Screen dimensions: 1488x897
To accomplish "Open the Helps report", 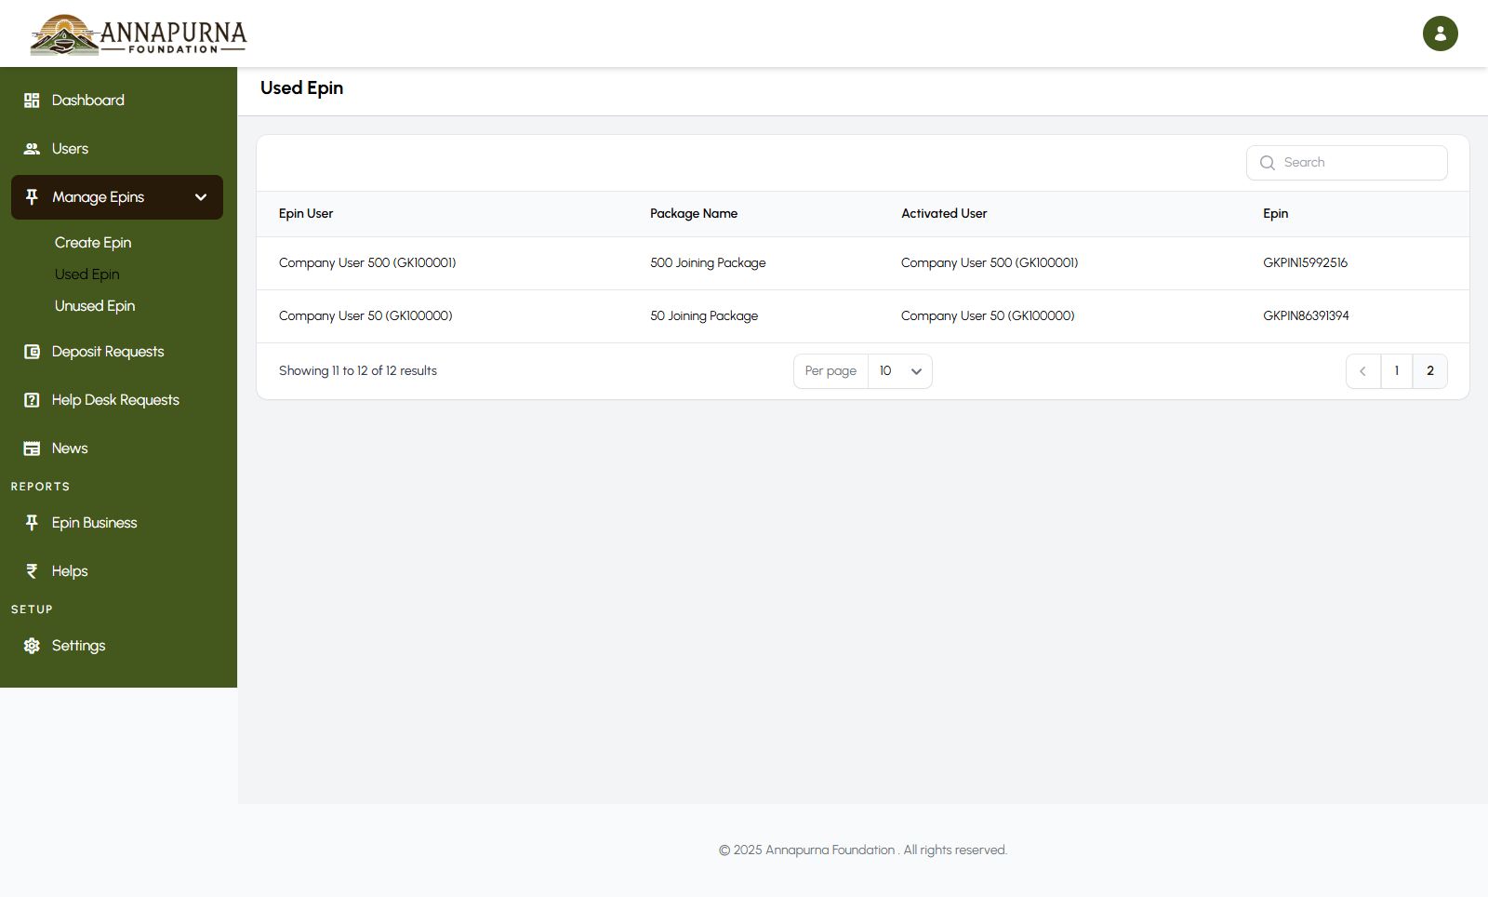I will [117, 571].
